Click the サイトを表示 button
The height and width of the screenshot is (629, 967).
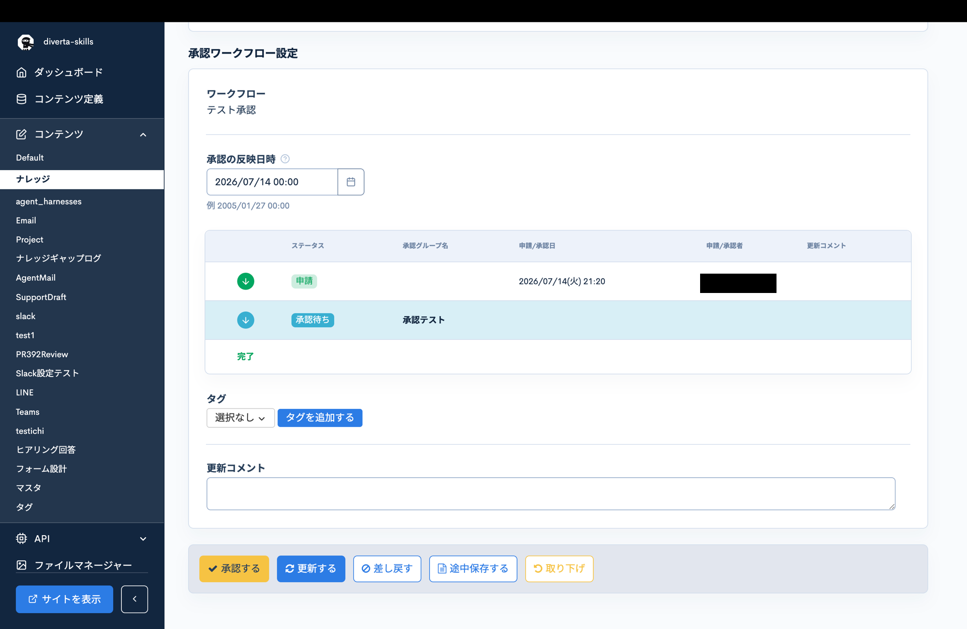point(64,599)
